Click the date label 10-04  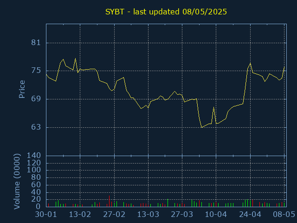(216, 215)
